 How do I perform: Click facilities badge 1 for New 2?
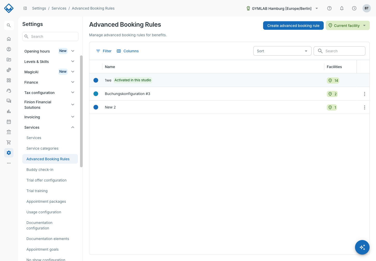332,107
